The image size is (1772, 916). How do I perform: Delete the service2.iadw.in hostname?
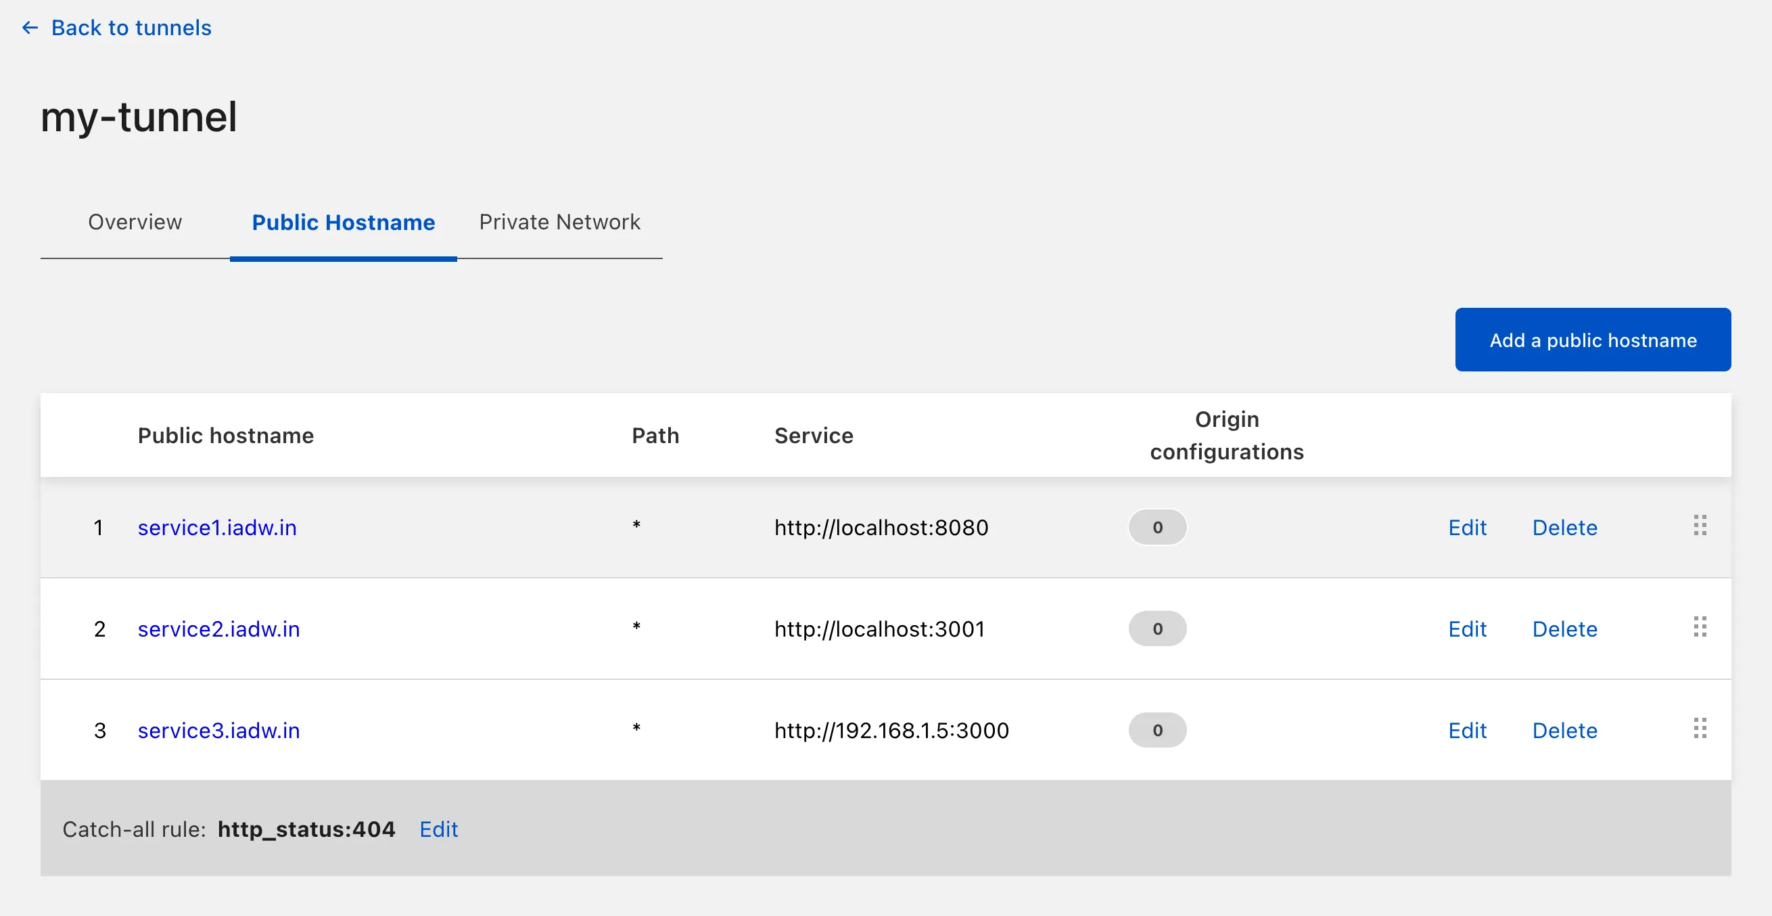1564,628
